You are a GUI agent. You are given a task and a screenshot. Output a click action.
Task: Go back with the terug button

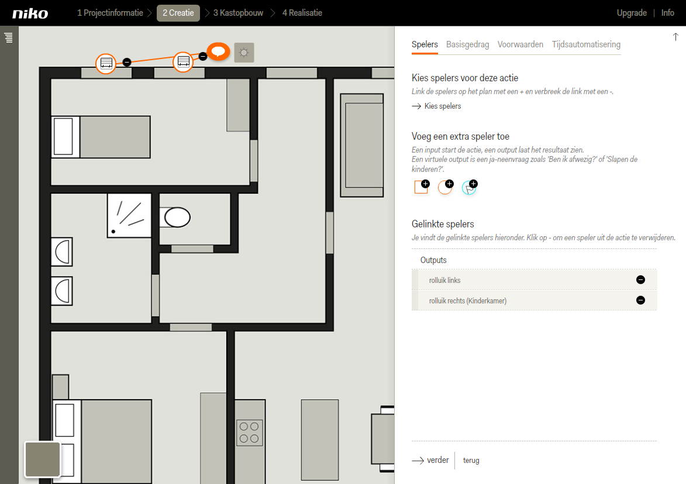471,461
